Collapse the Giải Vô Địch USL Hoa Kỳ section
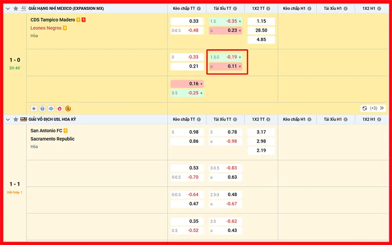The width and height of the screenshot is (392, 245). tap(8, 119)
